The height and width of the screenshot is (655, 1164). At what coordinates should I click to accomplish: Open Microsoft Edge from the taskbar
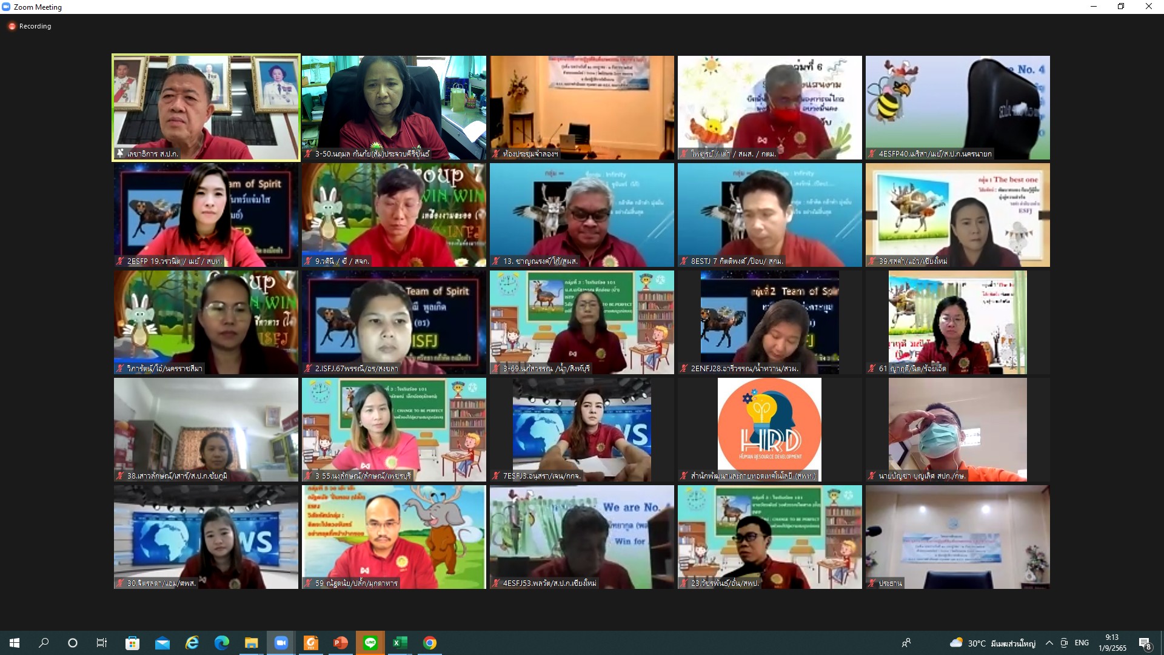221,643
